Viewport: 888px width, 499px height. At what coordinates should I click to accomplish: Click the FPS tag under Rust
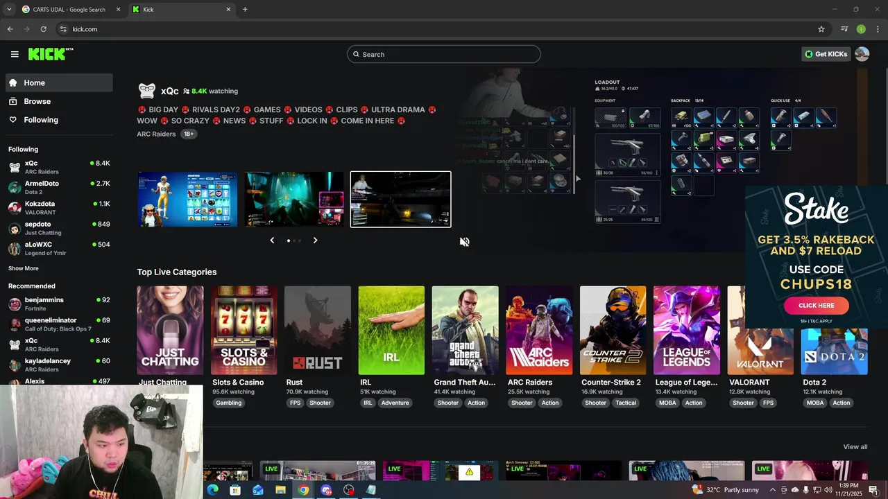coord(296,403)
